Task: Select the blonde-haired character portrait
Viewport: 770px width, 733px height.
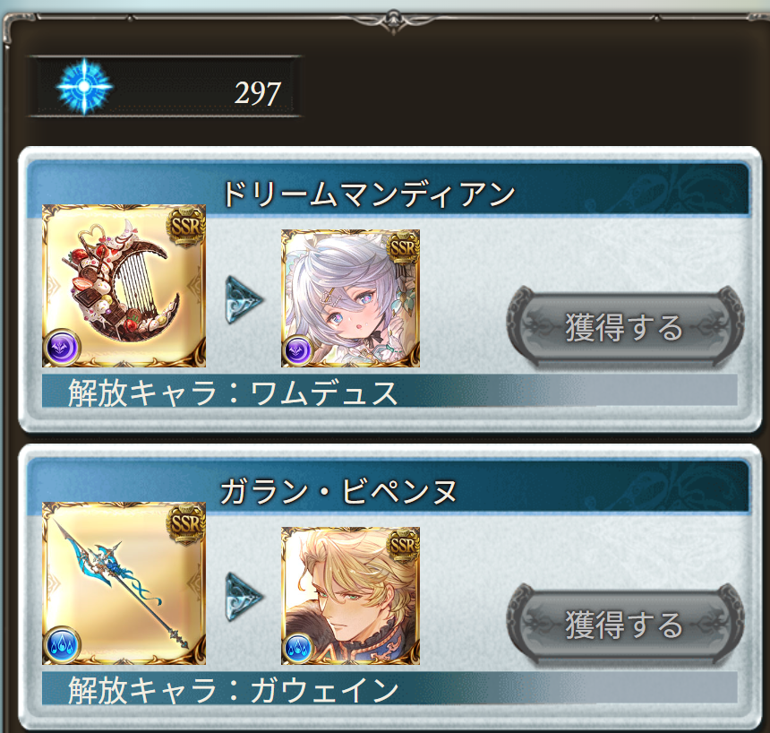Action: 350,596
